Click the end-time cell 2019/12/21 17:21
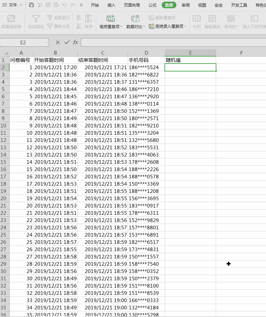The width and height of the screenshot is (266, 317). pos(103,67)
